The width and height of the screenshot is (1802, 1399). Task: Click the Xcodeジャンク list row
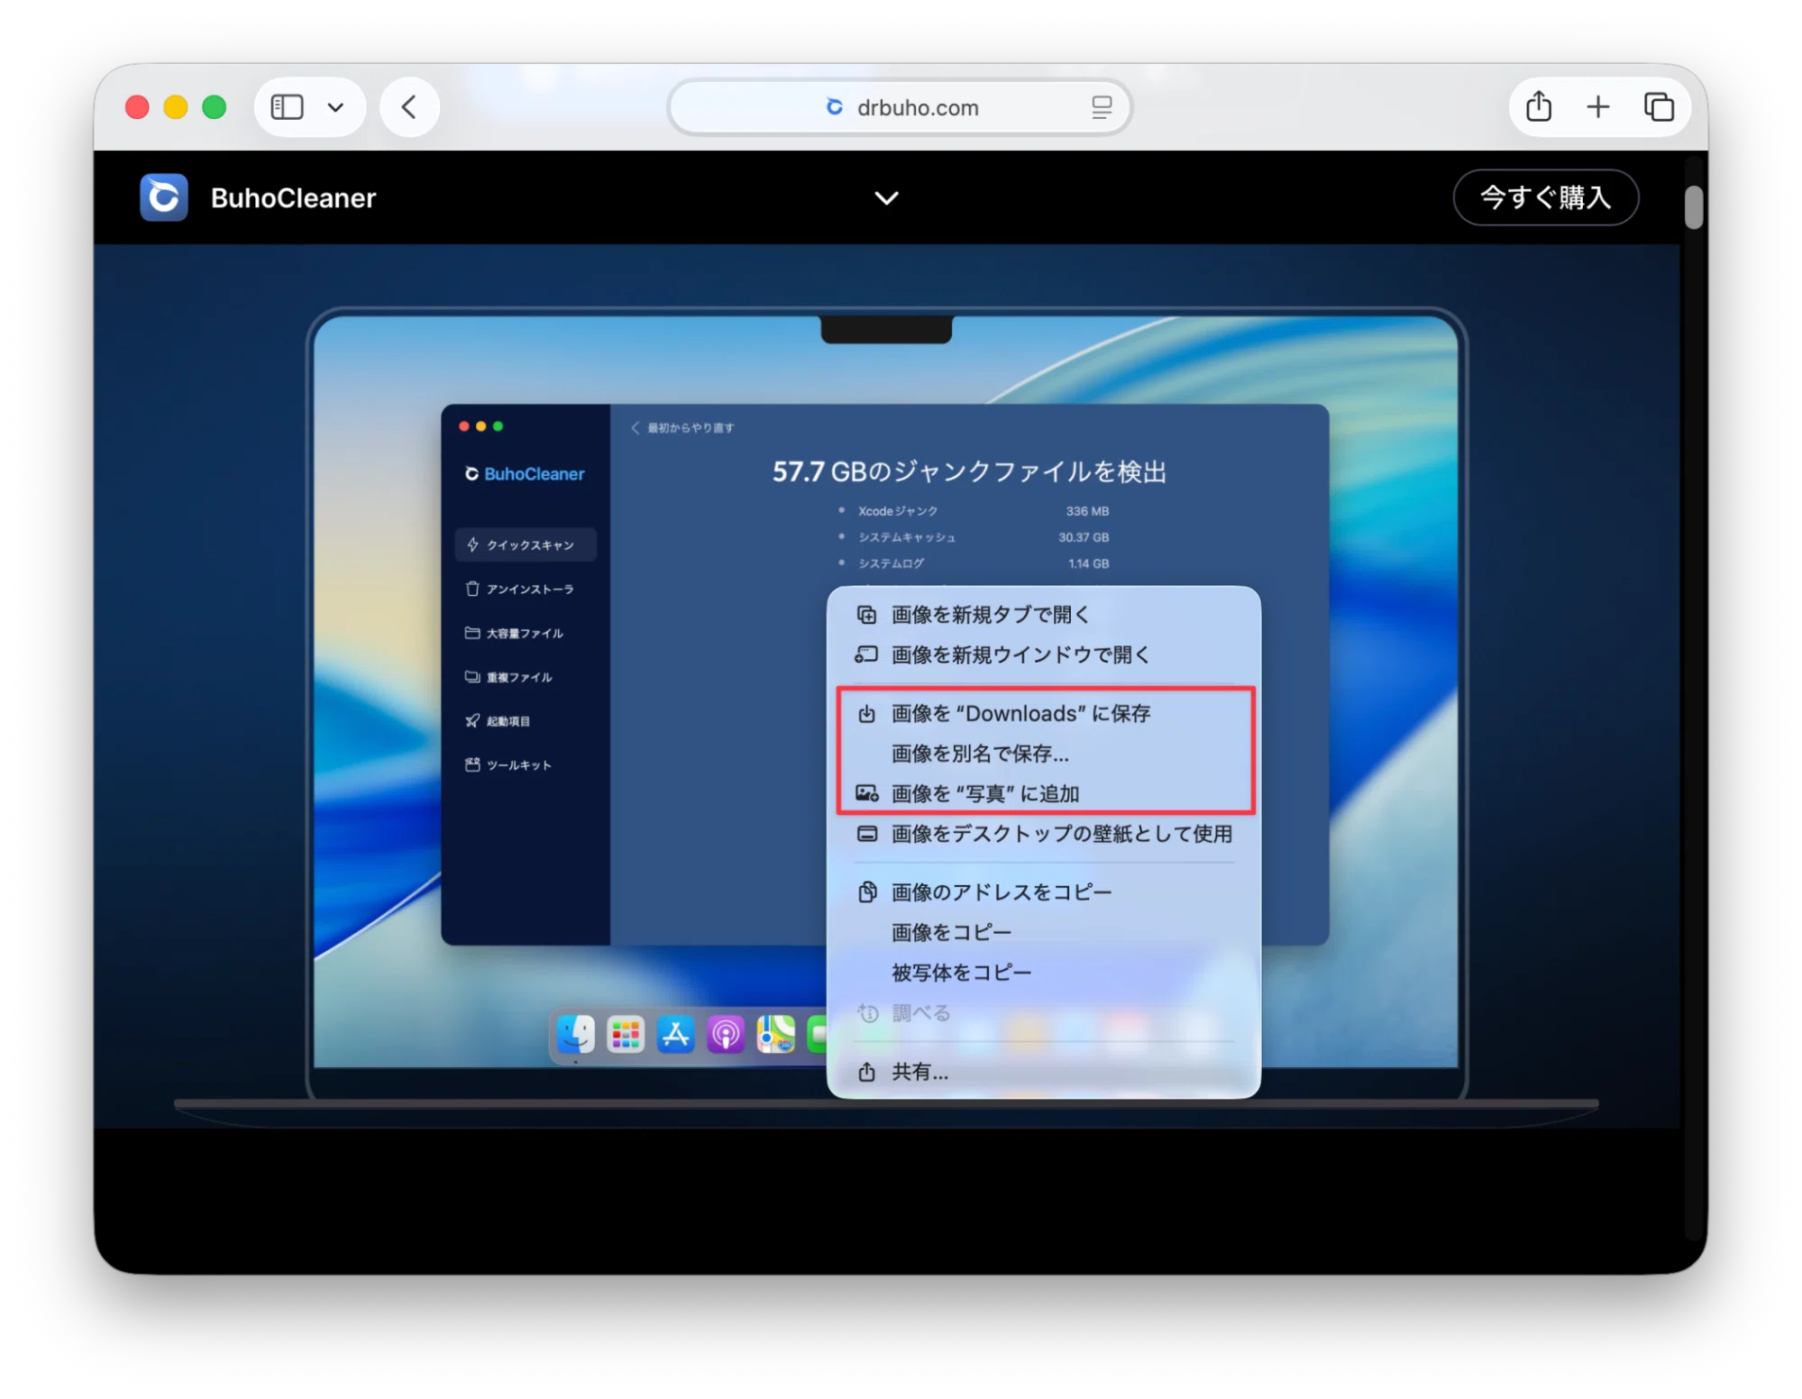coord(974,511)
